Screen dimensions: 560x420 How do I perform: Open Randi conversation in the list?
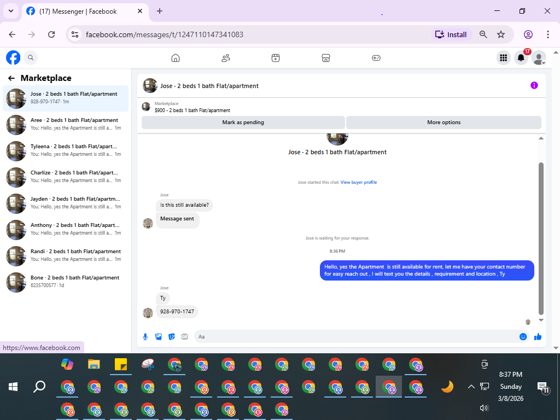(66, 256)
